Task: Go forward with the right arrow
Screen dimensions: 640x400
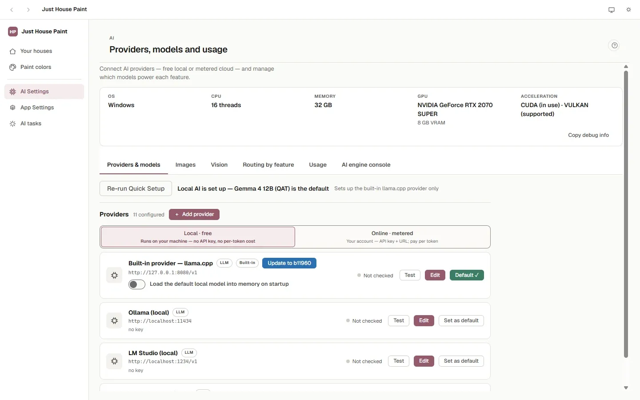Action: (28, 9)
